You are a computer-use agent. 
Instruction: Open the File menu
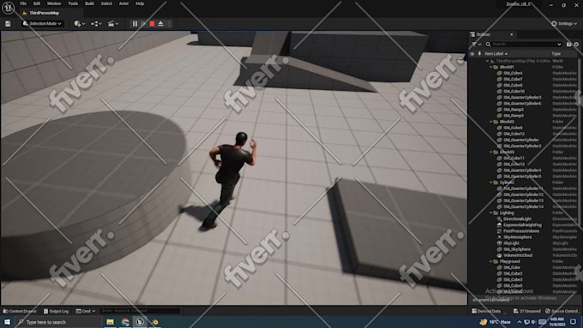coord(23,3)
